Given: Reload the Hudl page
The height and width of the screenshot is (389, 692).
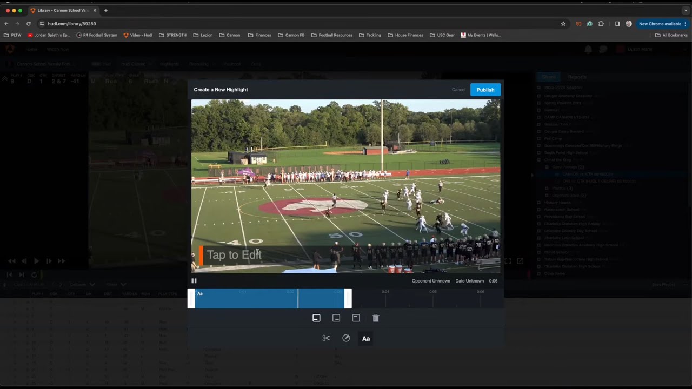Looking at the screenshot, I should tap(29, 24).
